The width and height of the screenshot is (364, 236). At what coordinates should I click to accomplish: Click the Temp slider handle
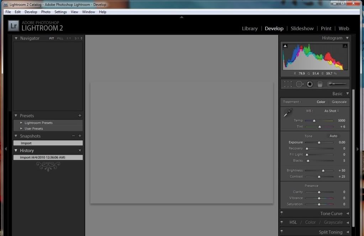(x=314, y=121)
